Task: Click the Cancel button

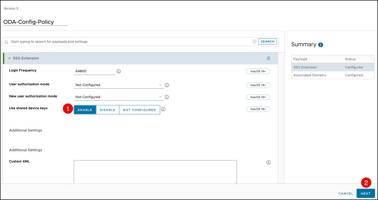Action: coord(346,193)
